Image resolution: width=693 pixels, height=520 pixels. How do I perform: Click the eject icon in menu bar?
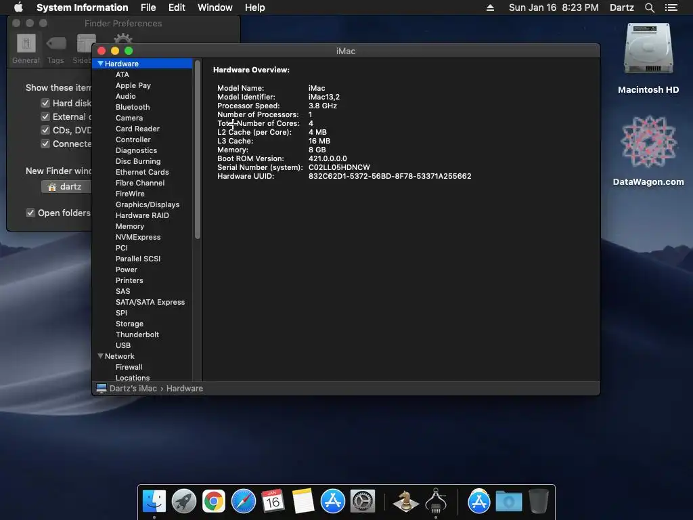tap(490, 7)
